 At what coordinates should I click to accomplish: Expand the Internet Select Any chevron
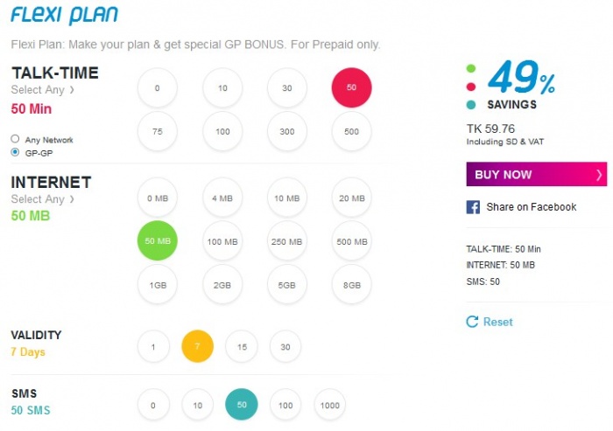coord(73,199)
